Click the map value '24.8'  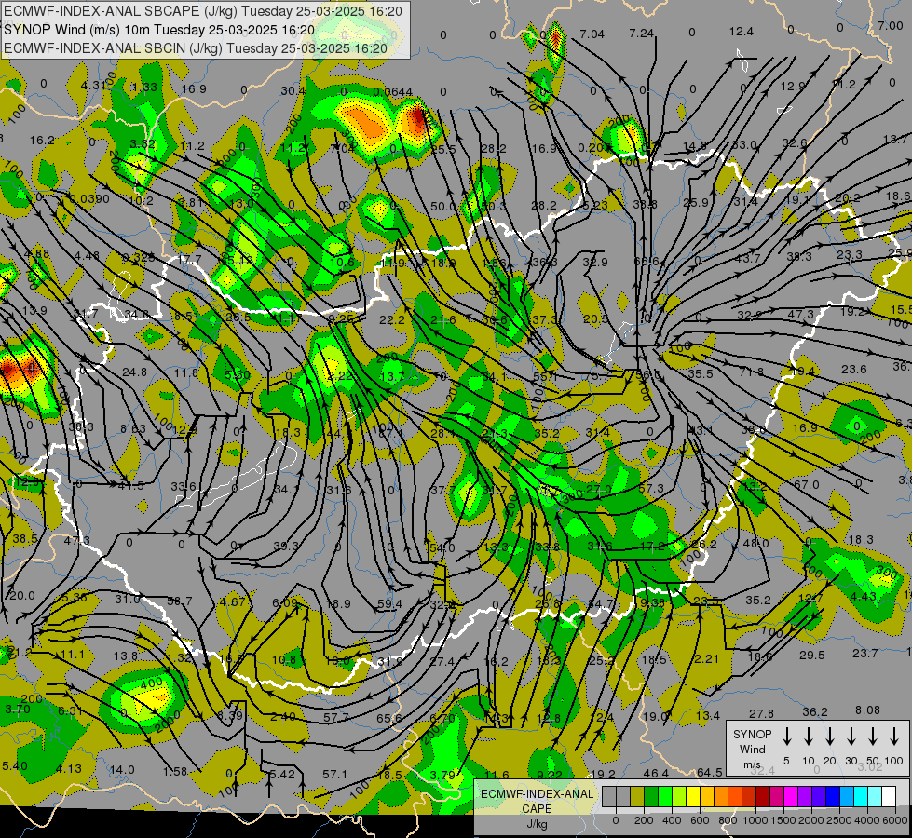tap(134, 372)
